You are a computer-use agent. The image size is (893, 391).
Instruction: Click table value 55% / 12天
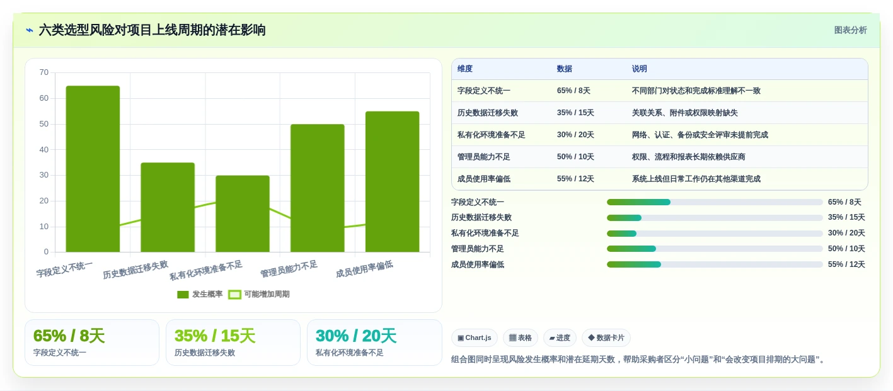tap(575, 179)
